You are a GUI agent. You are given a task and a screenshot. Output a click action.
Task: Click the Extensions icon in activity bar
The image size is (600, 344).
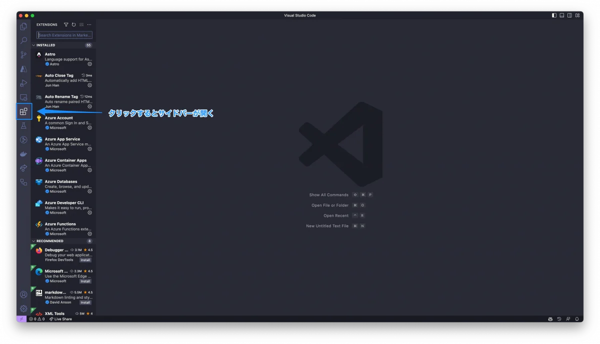pyautogui.click(x=23, y=111)
